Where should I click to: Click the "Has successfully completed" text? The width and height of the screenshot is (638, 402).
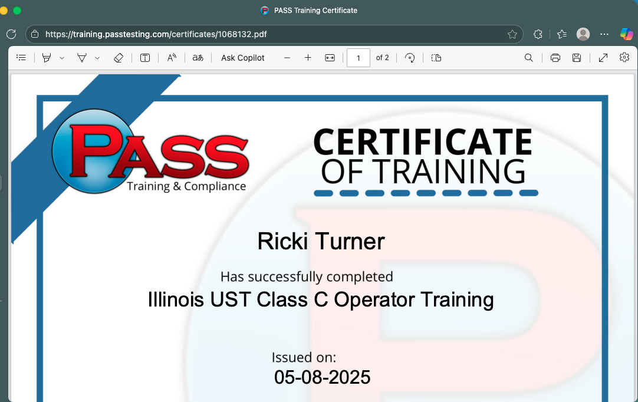click(x=307, y=276)
